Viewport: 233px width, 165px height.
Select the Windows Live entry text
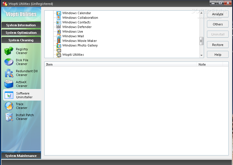coord(73,31)
